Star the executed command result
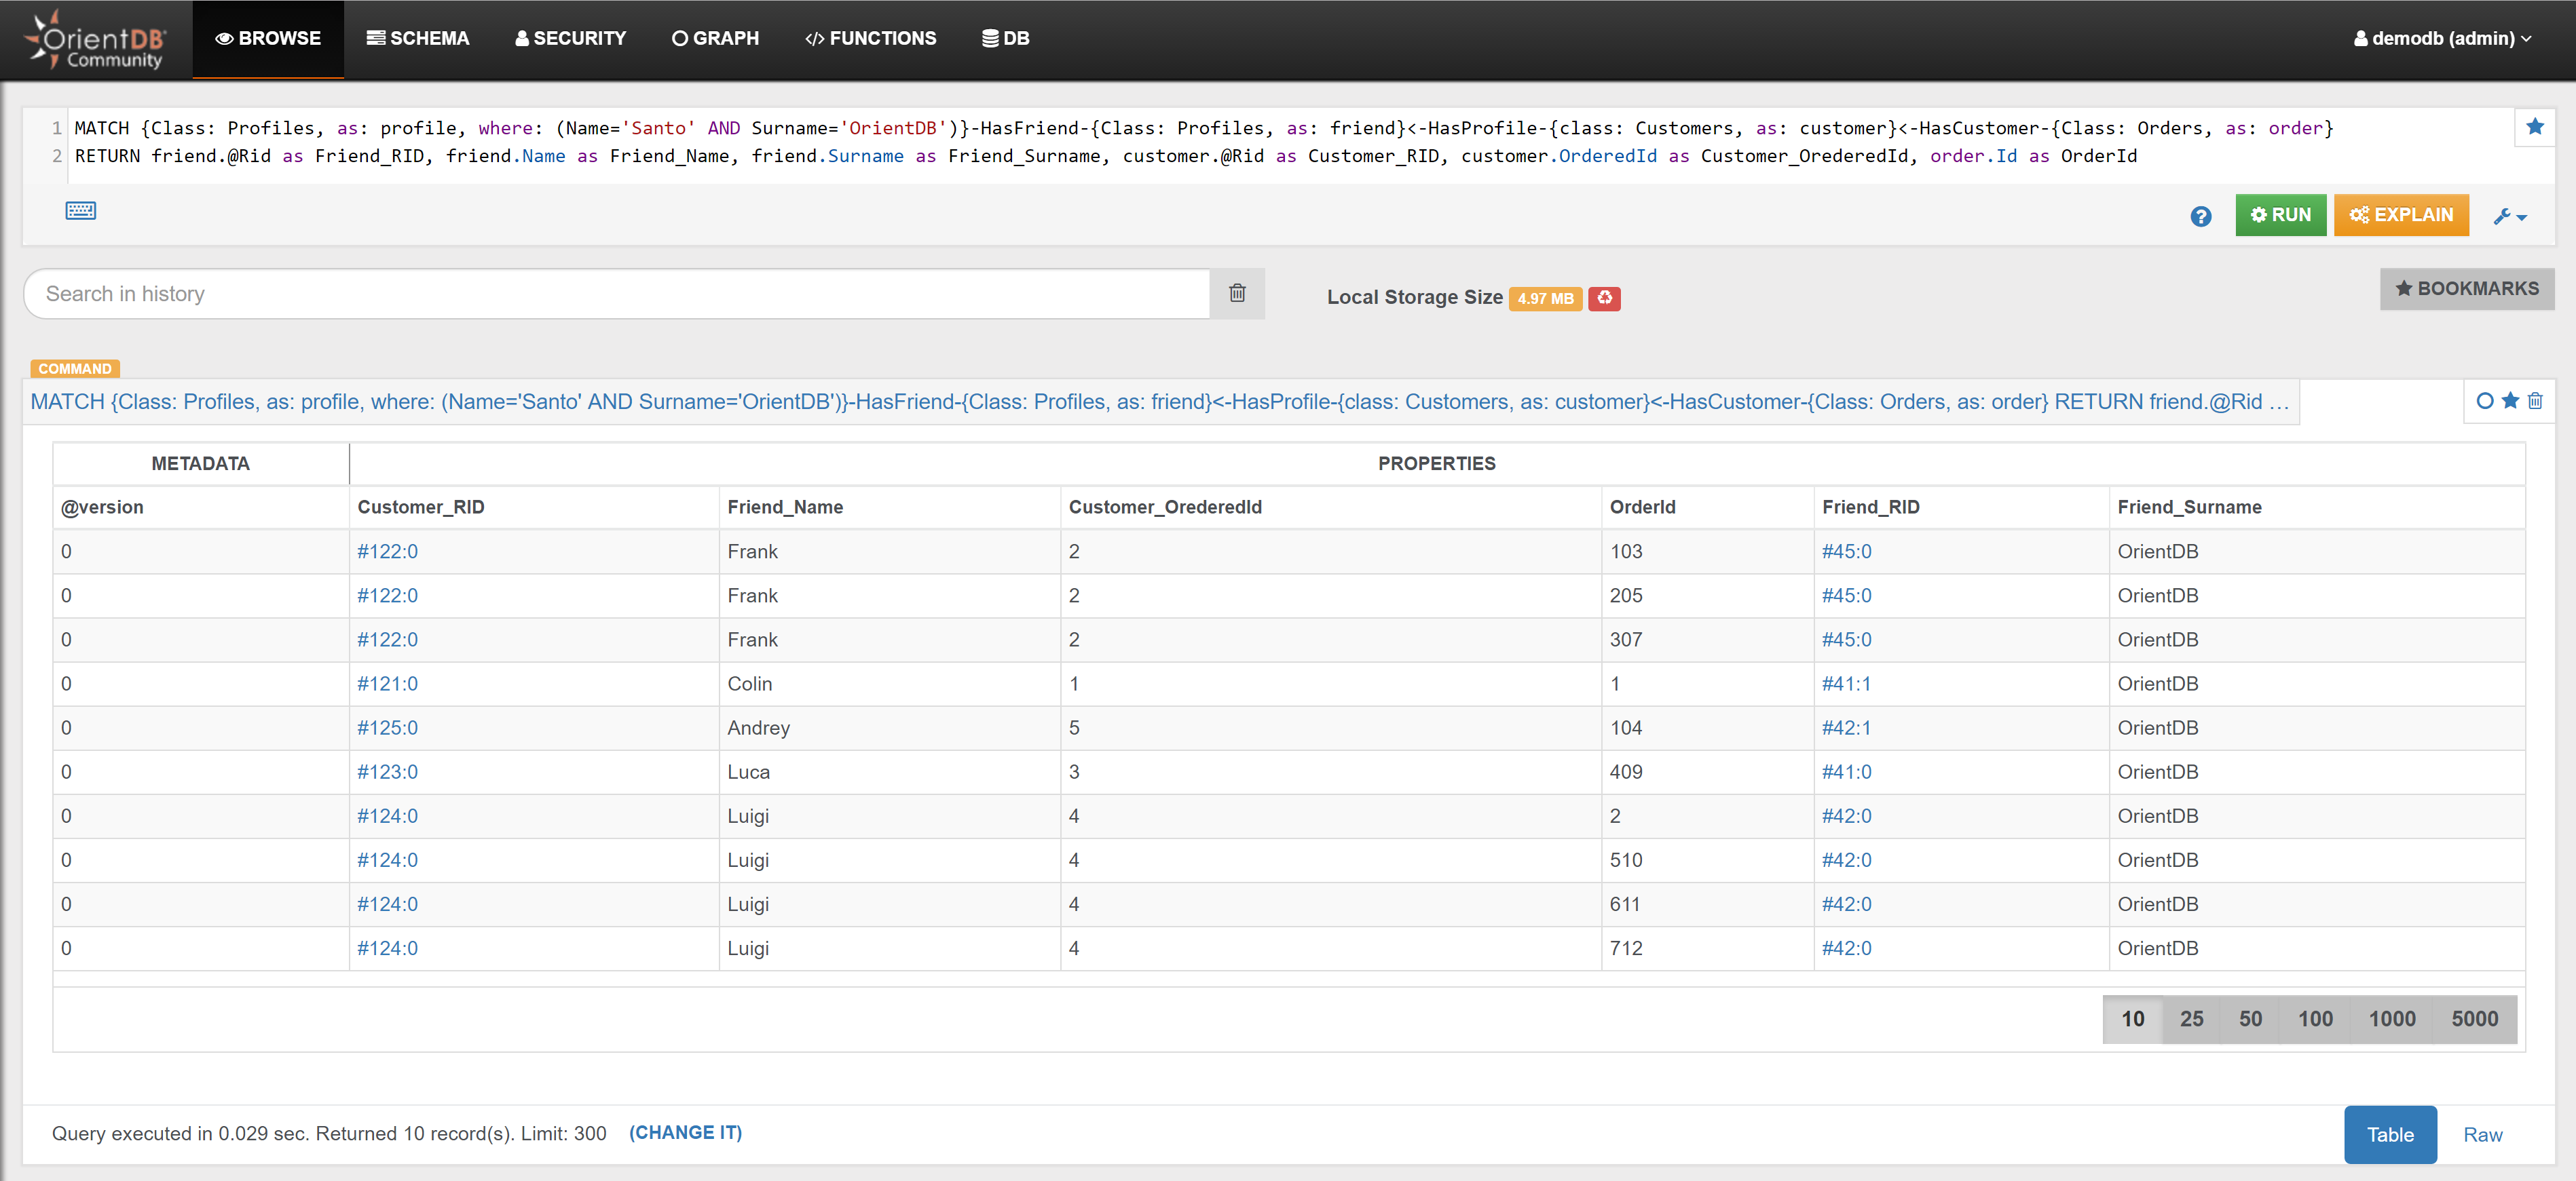Screen dimensions: 2576x1181 point(2510,401)
